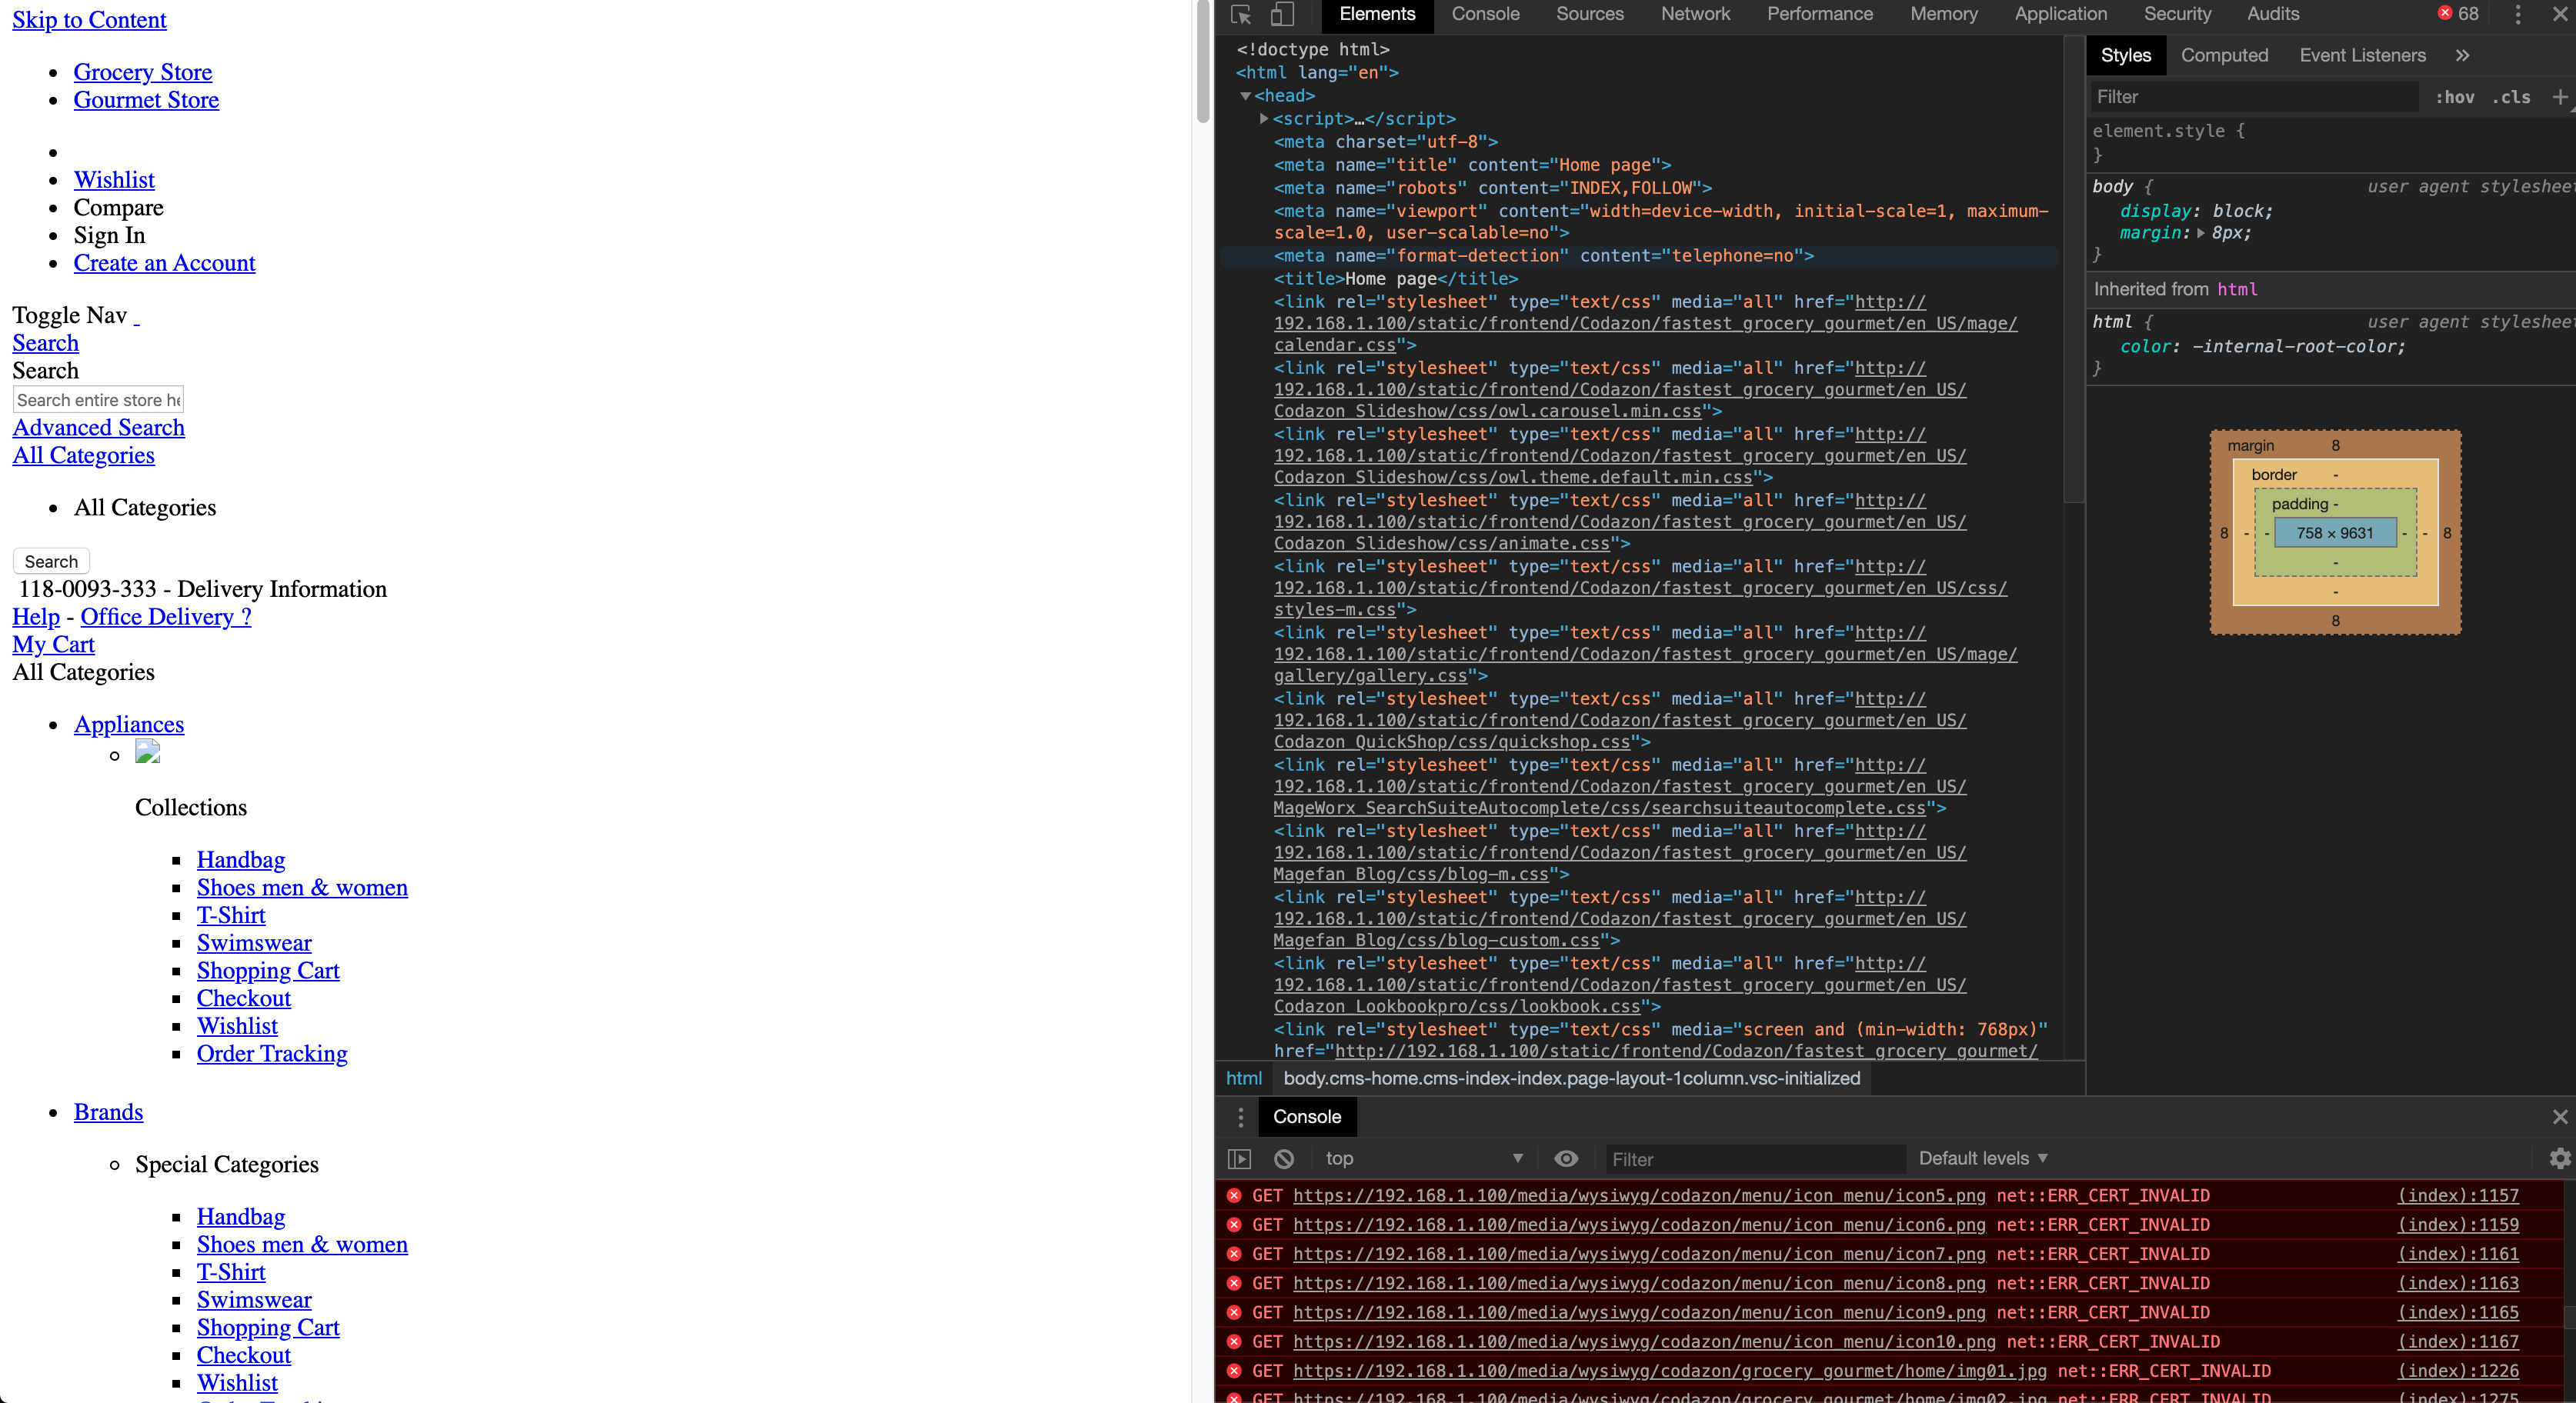The image size is (2576, 1403).
Task: Toggle the live expression eye icon
Action: 1566,1158
